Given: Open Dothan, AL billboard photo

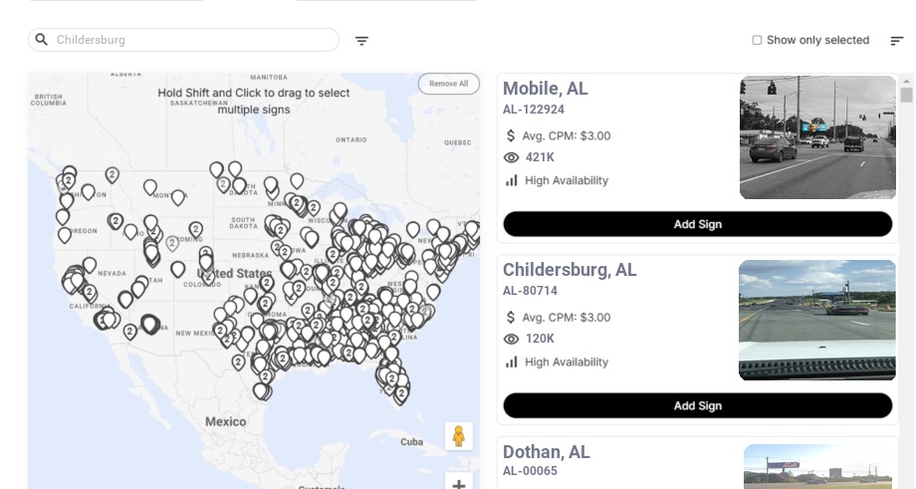Looking at the screenshot, I should (819, 466).
